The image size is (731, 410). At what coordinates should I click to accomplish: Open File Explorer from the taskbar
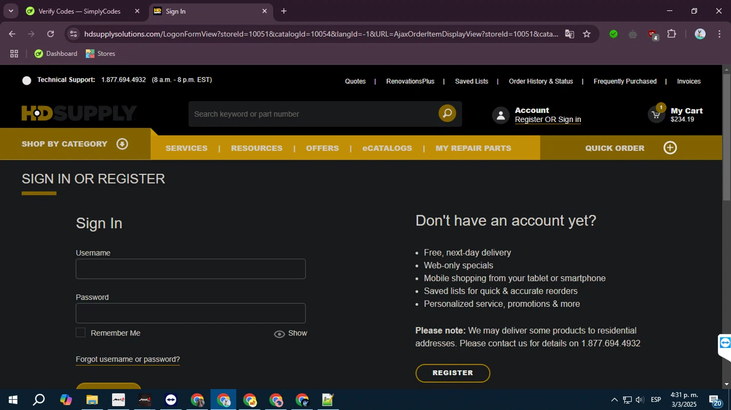(x=92, y=400)
